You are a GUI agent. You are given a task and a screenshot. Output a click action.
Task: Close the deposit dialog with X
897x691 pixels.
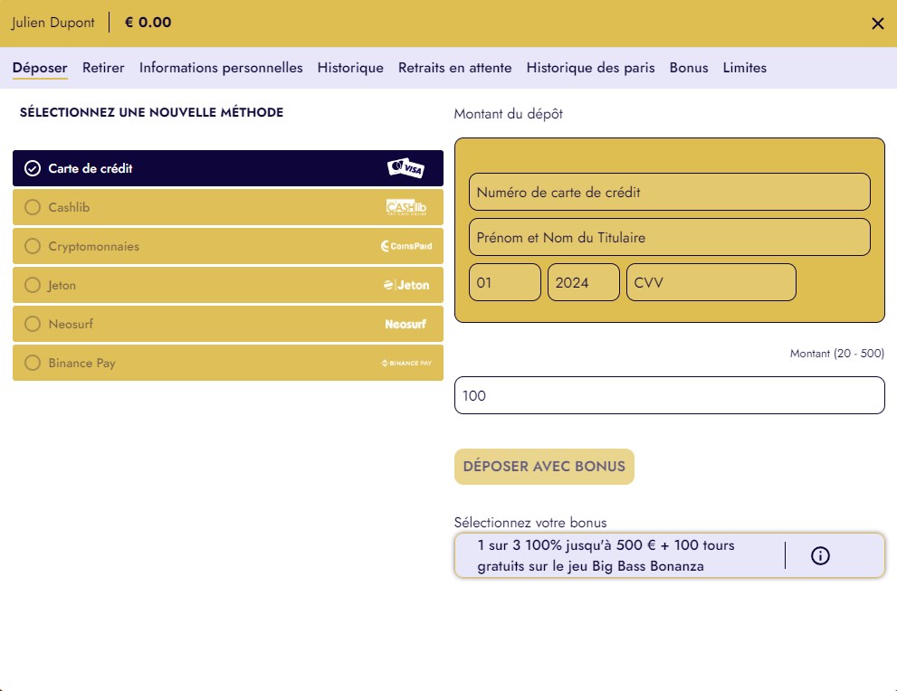tap(877, 24)
